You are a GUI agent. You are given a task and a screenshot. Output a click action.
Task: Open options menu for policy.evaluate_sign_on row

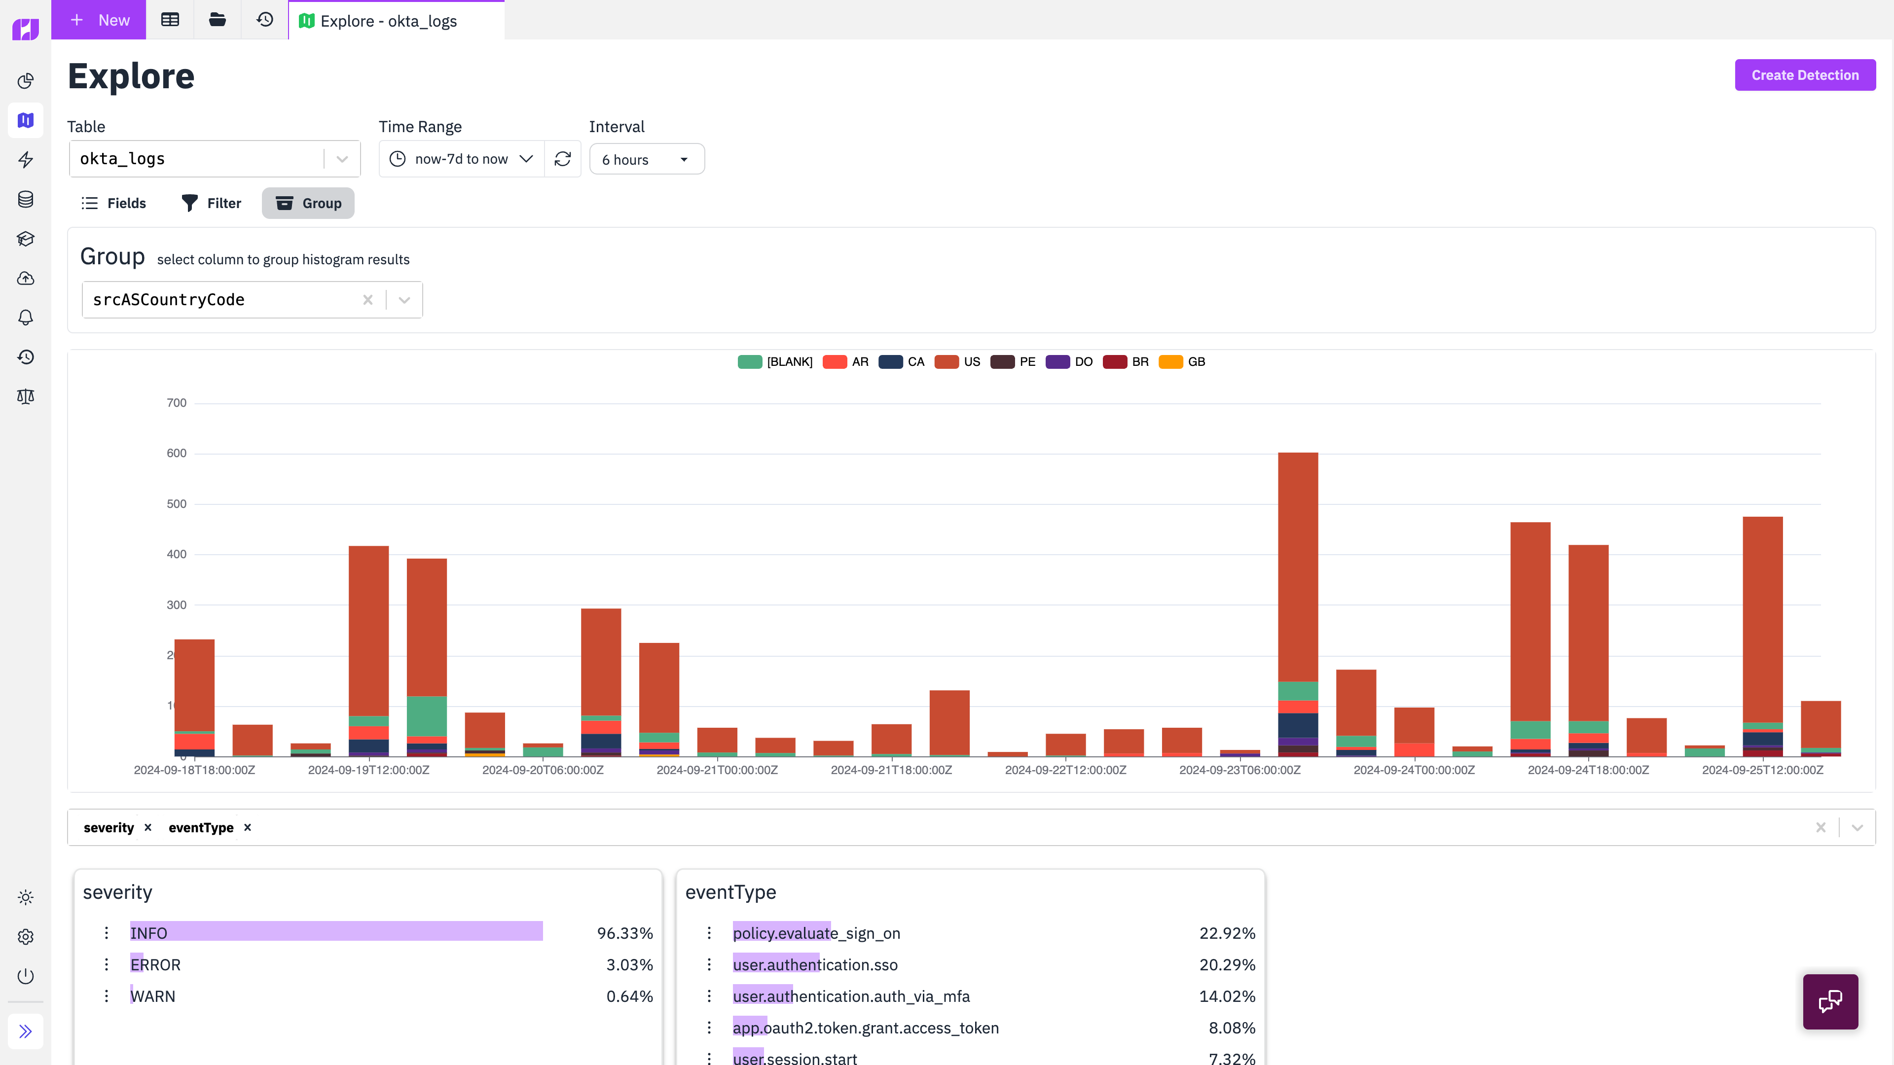tap(710, 933)
